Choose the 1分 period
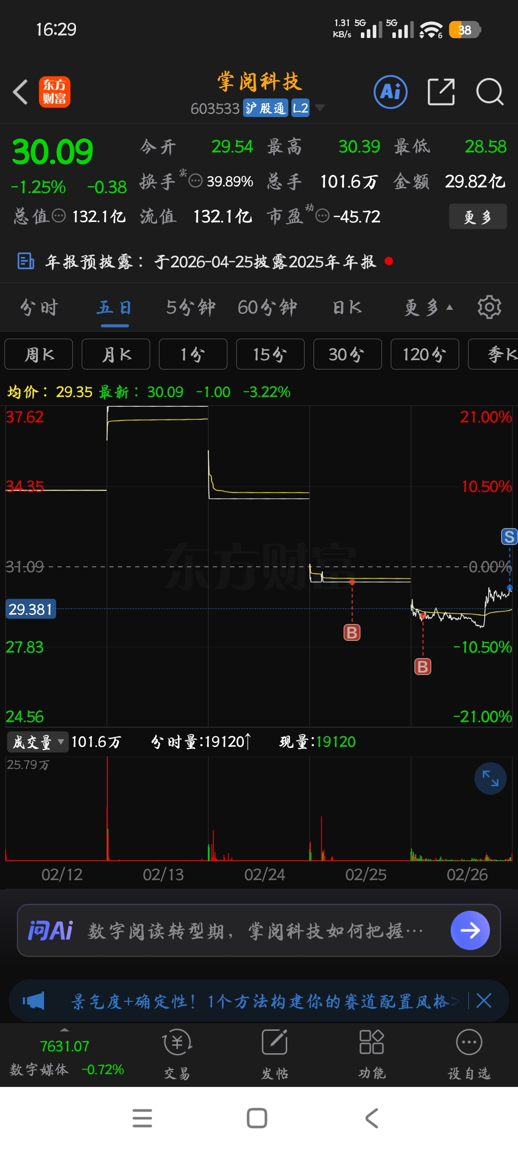The image size is (518, 1153). [x=193, y=355]
